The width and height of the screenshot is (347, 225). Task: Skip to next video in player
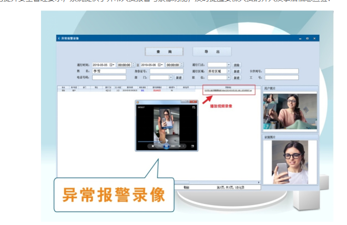click(x=172, y=146)
